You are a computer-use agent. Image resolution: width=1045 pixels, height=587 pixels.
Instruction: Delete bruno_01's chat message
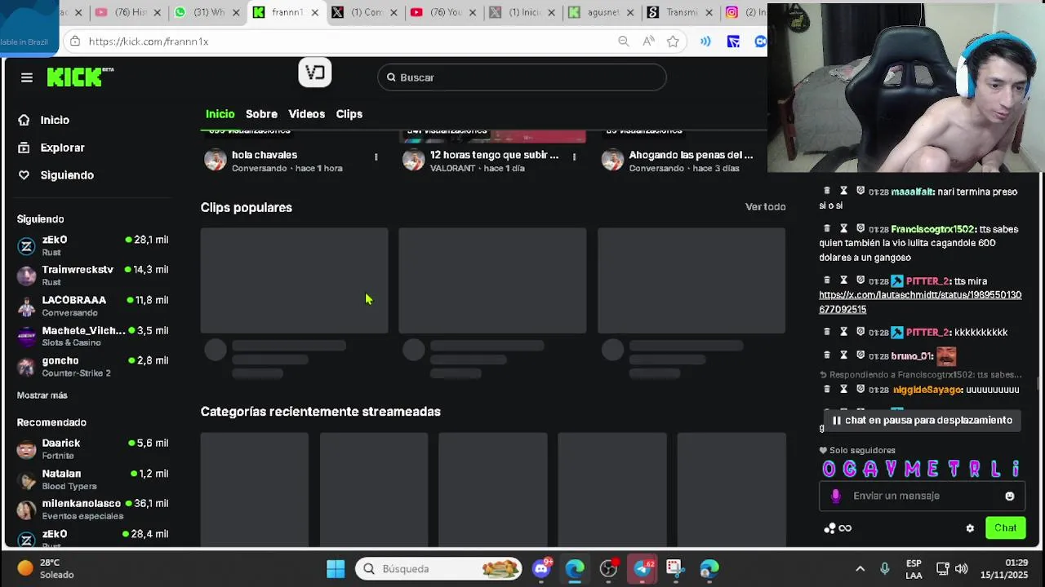pos(826,355)
